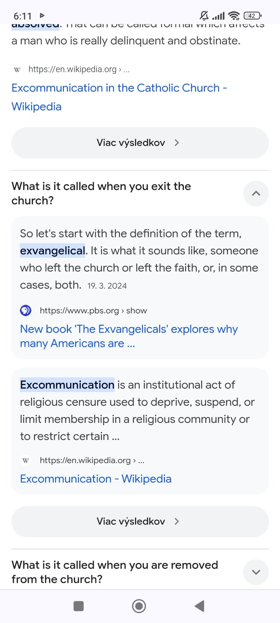Open 'New book The Exvangelicals' PBS link

[x=128, y=329]
